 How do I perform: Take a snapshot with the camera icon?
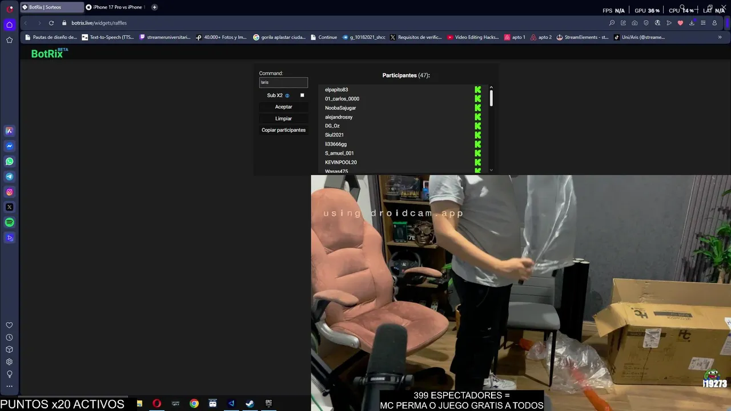pyautogui.click(x=634, y=23)
